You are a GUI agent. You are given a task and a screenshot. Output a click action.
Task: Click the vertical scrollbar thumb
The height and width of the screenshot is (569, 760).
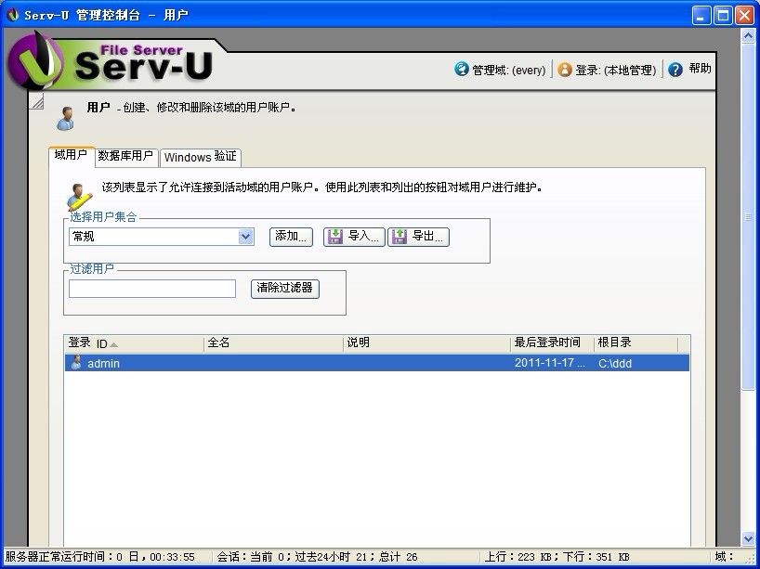[x=748, y=216]
